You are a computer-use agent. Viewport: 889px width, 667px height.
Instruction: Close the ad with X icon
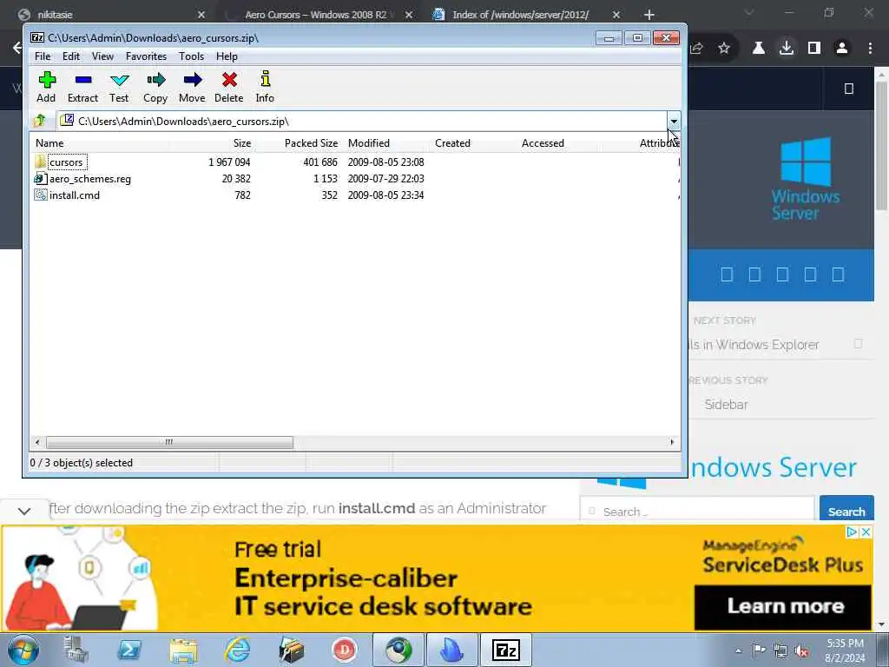(866, 532)
